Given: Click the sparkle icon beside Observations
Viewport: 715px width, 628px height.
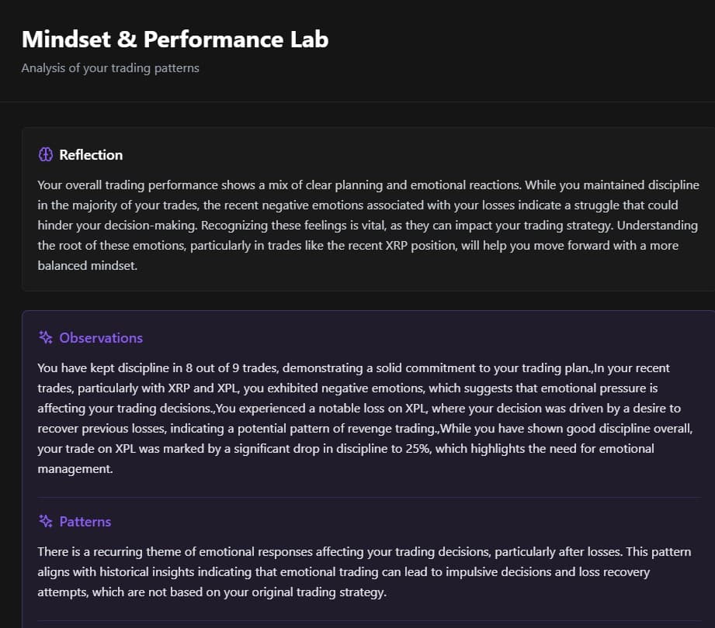Looking at the screenshot, I should 46,338.
